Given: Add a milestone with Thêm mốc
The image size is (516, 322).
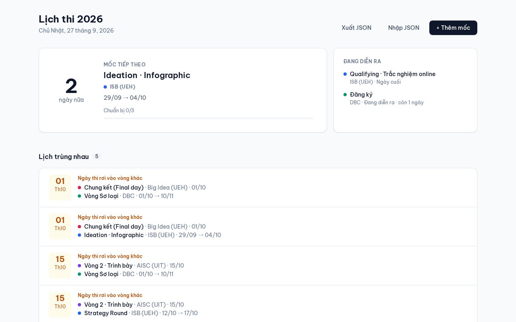Looking at the screenshot, I should [453, 28].
